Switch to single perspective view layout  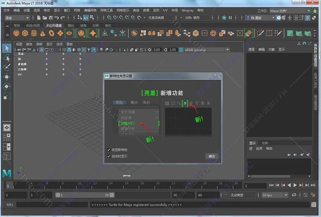(7, 128)
